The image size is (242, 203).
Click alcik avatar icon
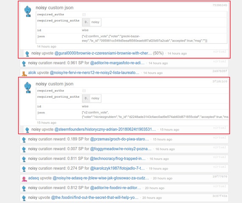[x=24, y=73]
